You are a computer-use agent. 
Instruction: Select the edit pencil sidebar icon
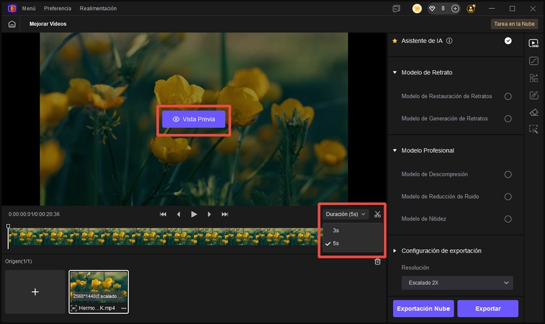tap(533, 95)
